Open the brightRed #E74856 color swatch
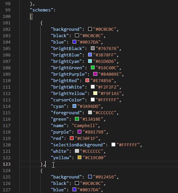 click(87, 80)
